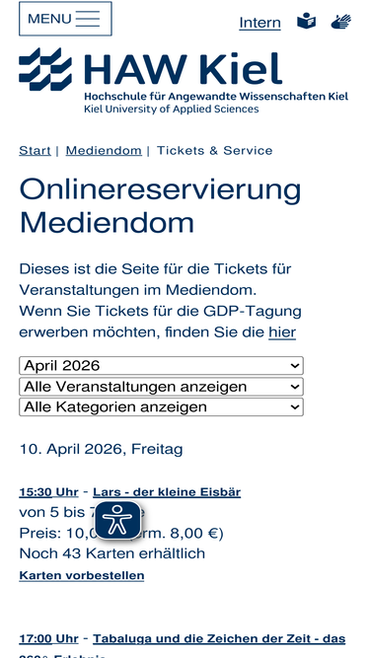Image resolution: width=370 pixels, height=658 pixels.
Task: Click 'Karten vorbestellen' for Lars show
Action: [x=81, y=575]
